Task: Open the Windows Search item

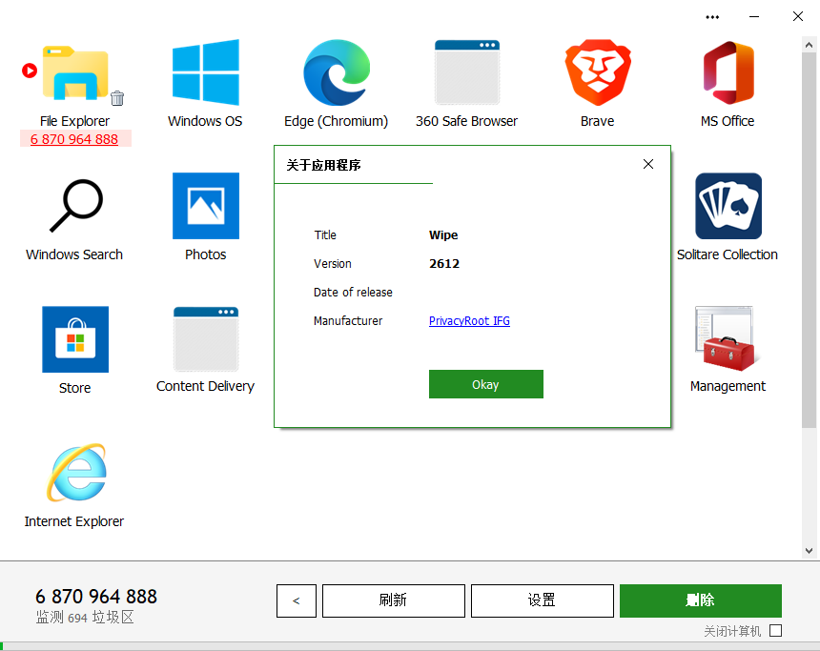Action: [x=76, y=206]
